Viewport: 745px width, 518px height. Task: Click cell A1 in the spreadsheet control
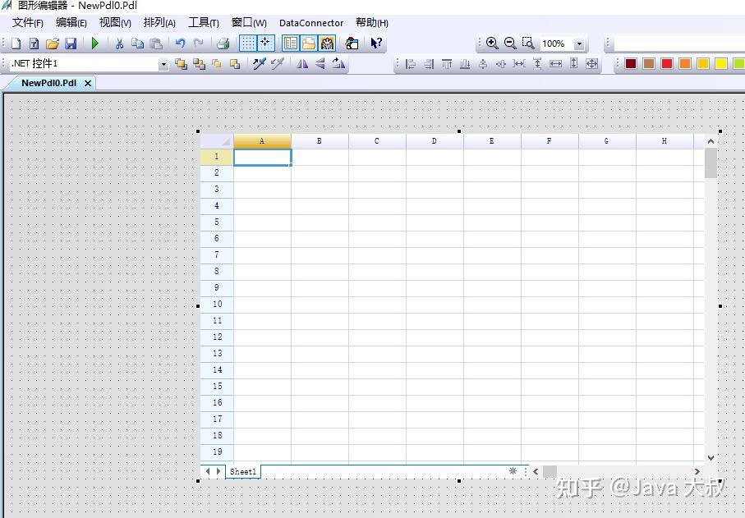click(262, 156)
